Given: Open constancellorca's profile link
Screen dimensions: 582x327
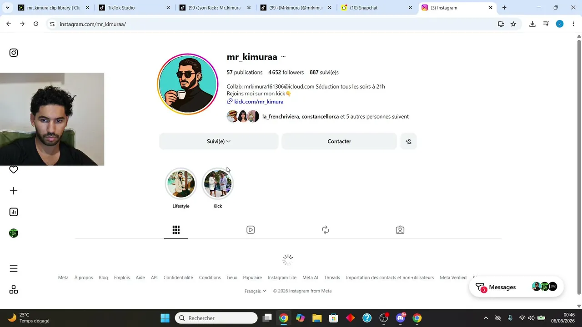Looking at the screenshot, I should point(320,117).
